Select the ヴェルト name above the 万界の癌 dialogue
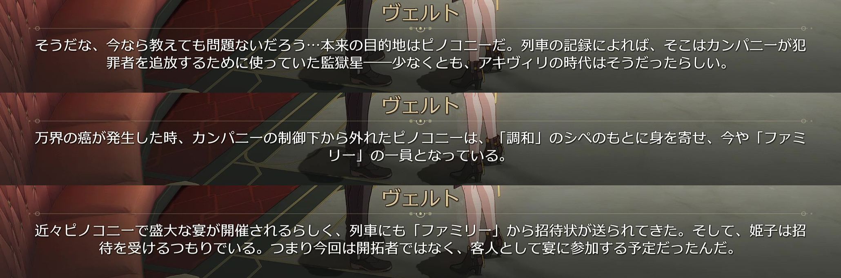 pos(420,105)
